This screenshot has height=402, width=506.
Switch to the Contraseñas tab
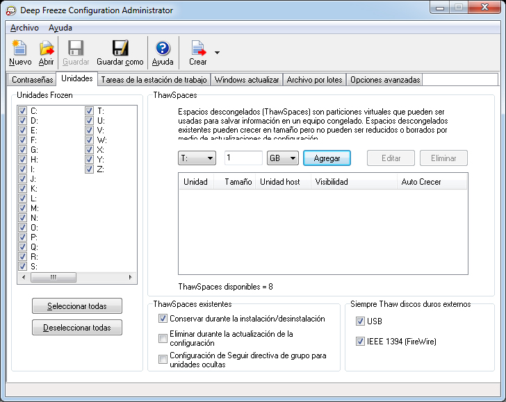coord(32,80)
